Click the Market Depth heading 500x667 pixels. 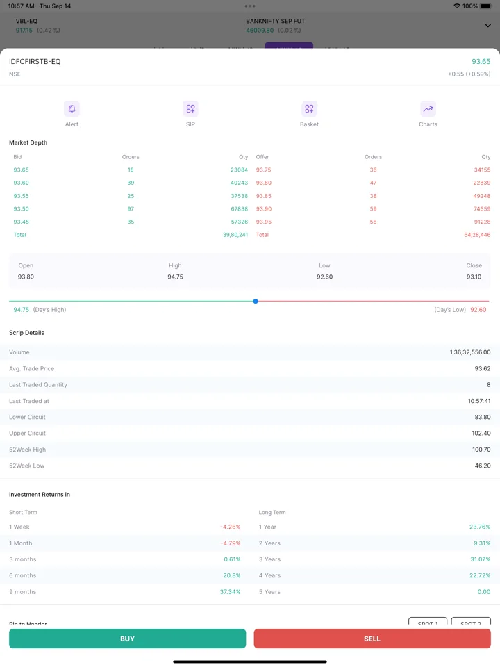tap(28, 142)
